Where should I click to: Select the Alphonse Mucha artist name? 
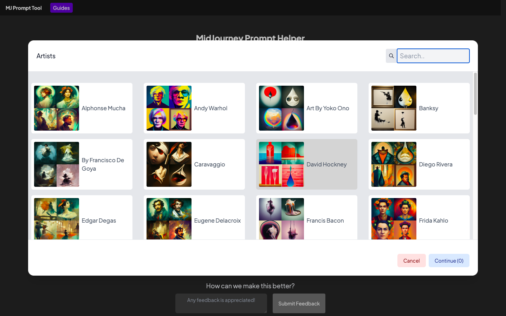pos(103,108)
